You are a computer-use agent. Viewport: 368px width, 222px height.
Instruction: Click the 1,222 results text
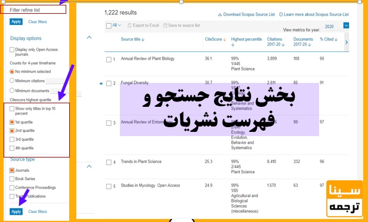pyautogui.click(x=120, y=13)
